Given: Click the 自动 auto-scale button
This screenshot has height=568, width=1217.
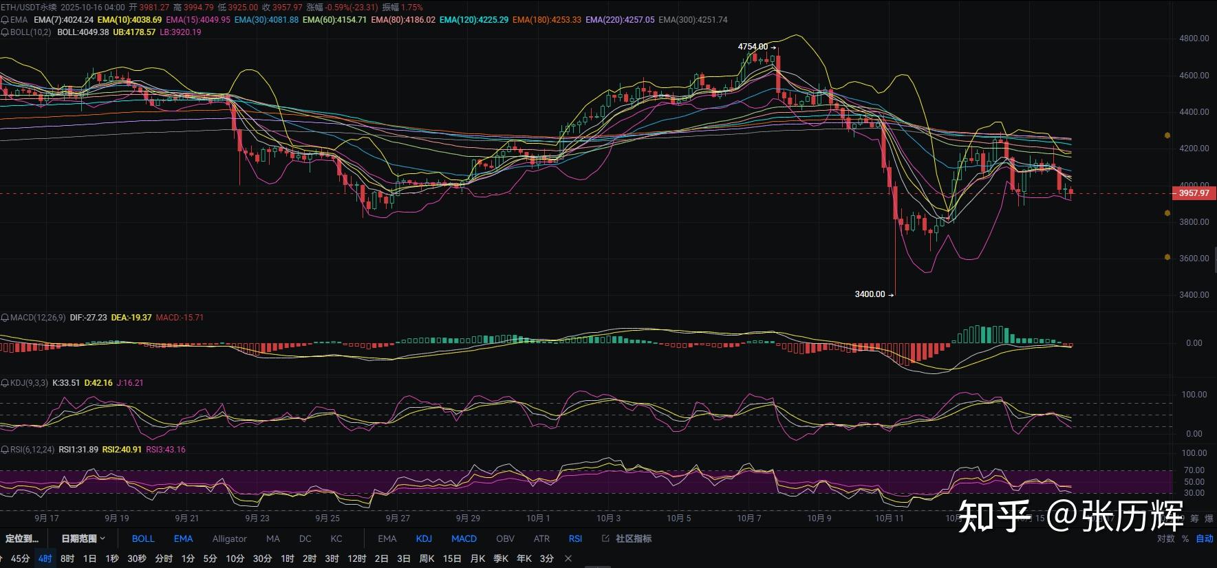Looking at the screenshot, I should (1204, 538).
